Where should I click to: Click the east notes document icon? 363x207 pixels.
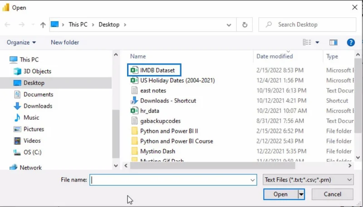(134, 90)
